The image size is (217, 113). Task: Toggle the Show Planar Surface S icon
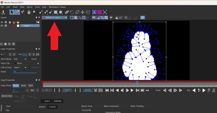(x=94, y=12)
